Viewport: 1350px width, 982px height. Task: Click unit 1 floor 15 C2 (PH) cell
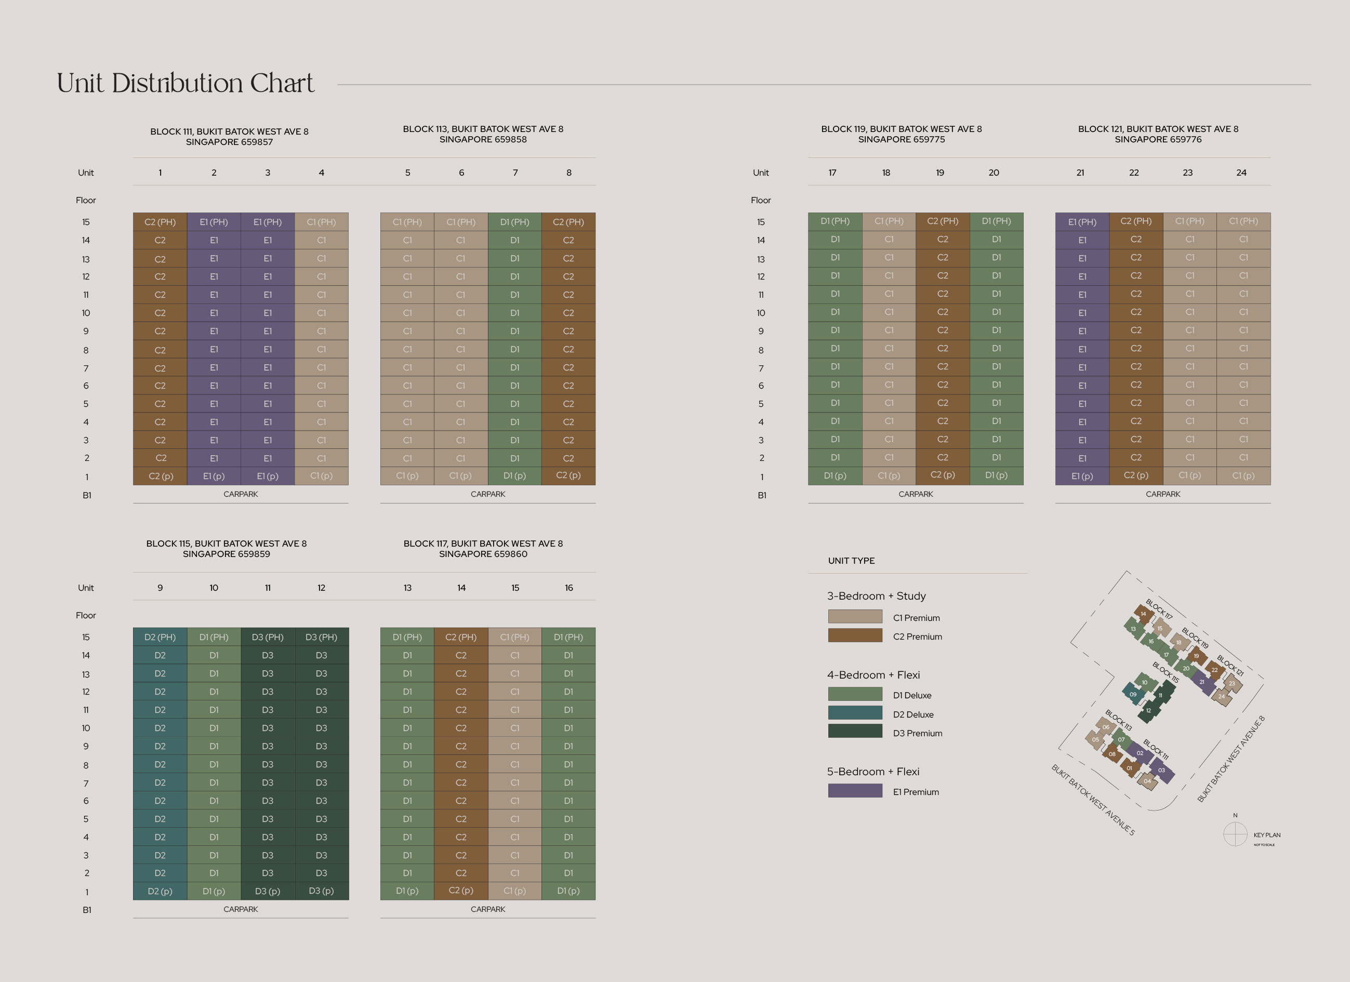coord(160,221)
